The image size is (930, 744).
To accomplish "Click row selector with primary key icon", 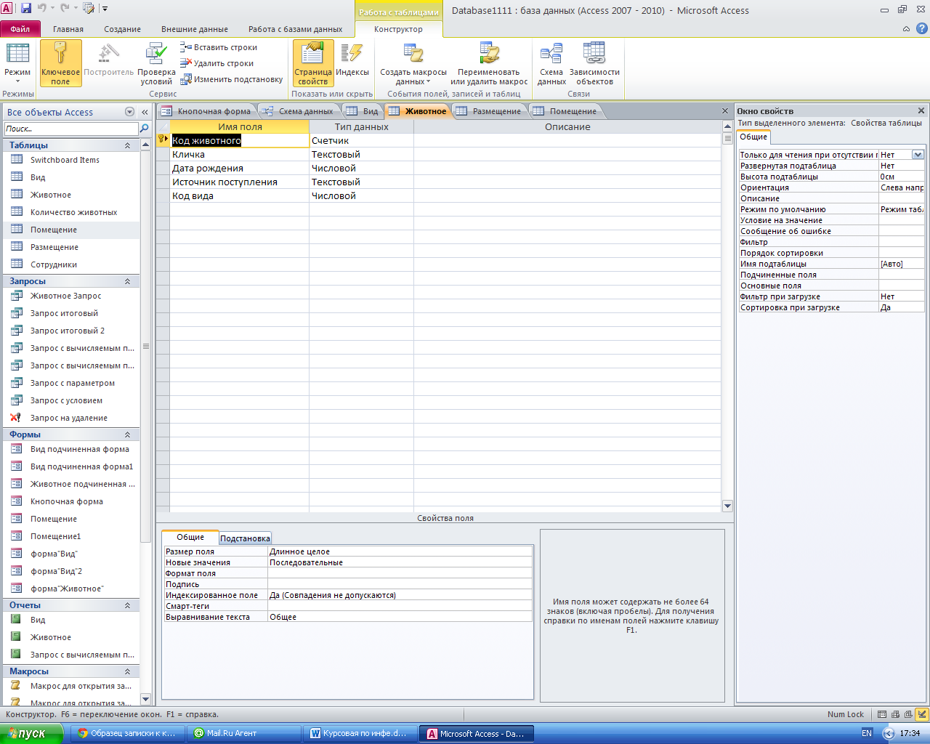I will click(x=163, y=140).
